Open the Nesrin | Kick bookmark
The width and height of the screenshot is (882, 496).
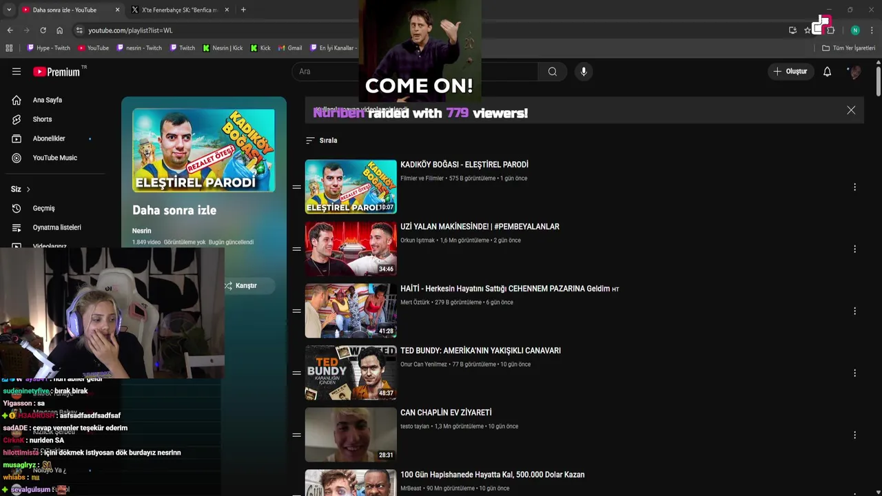point(223,48)
